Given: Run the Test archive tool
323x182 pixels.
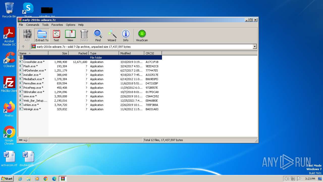Looking at the screenshot, I should pos(56,35).
